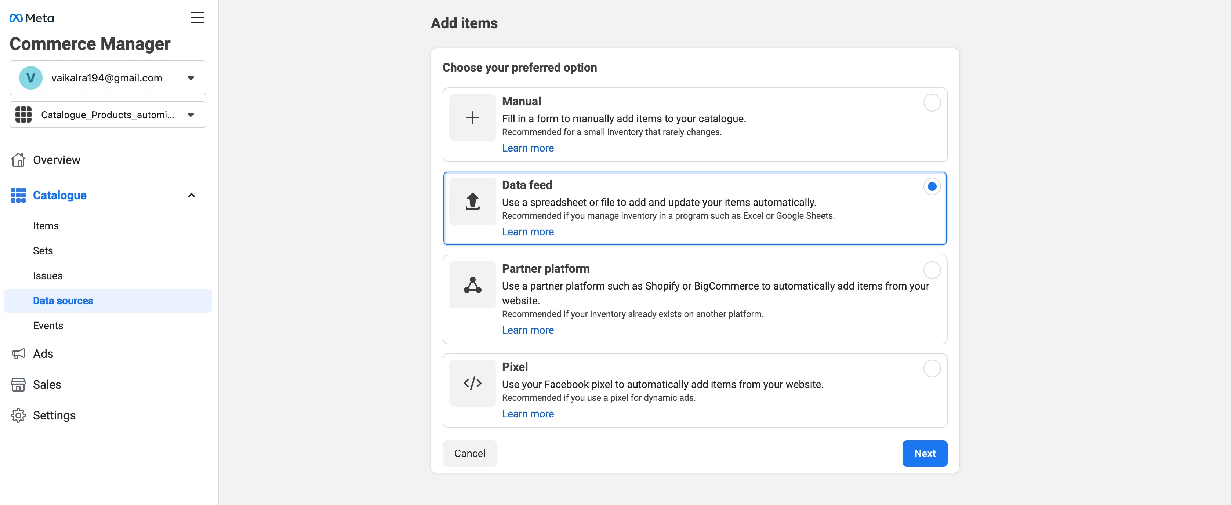
Task: Click the Pixel option title
Action: (x=515, y=367)
